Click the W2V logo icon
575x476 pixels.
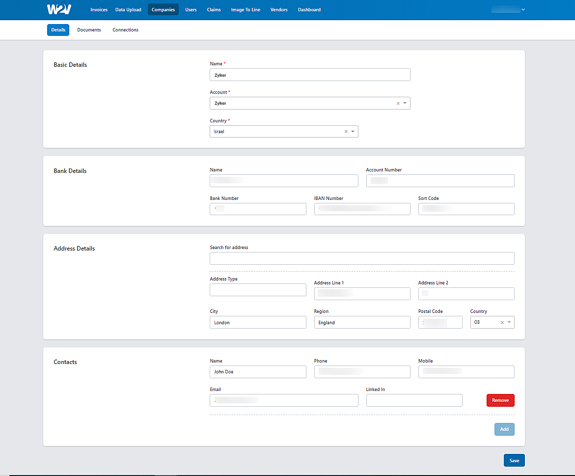(x=59, y=9)
